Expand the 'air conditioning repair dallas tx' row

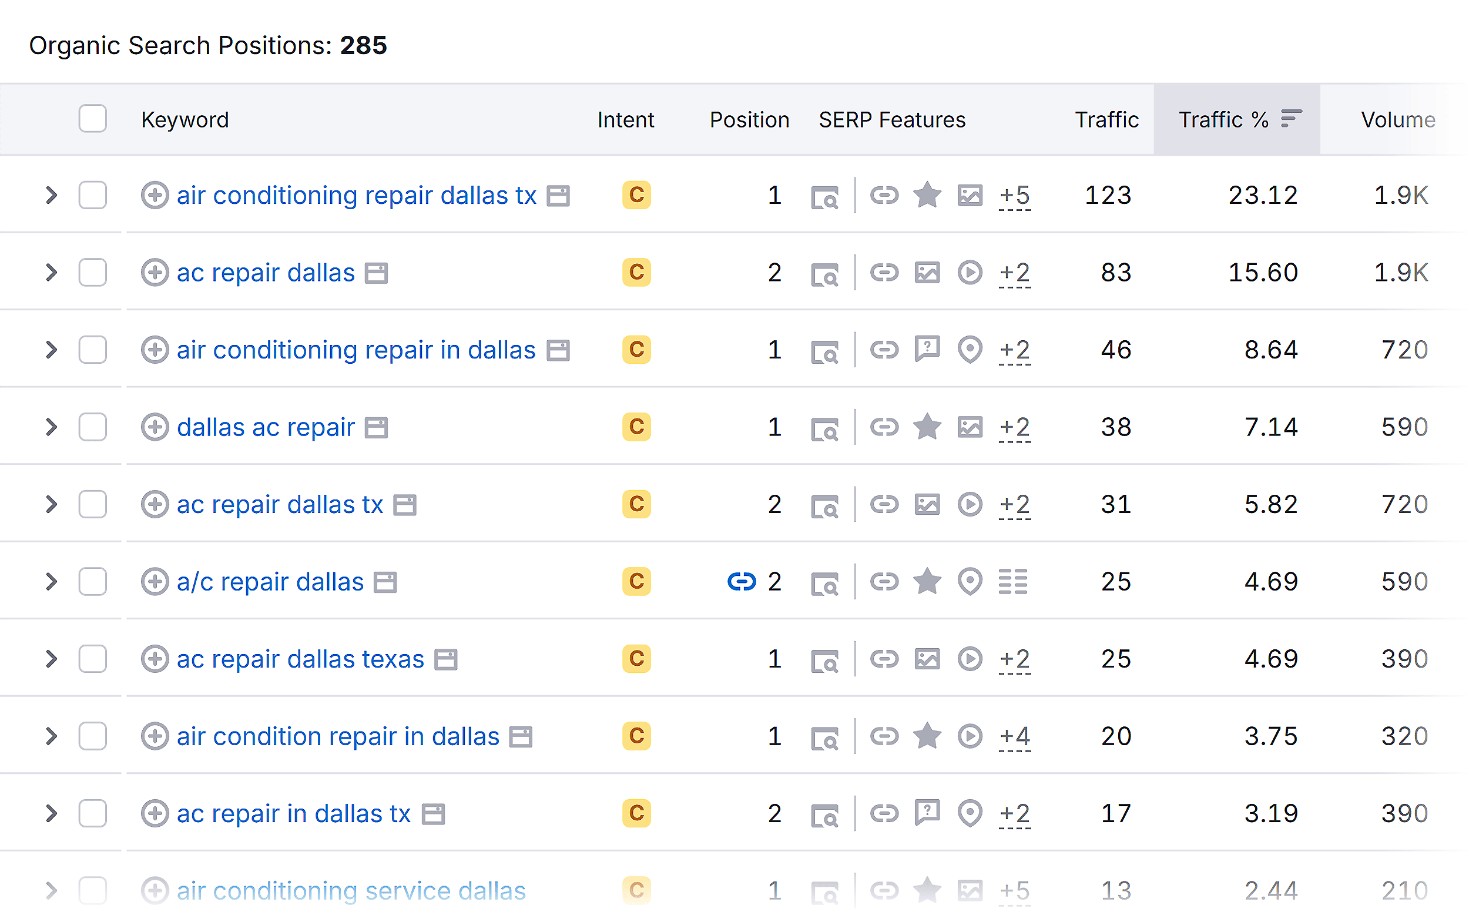click(52, 196)
